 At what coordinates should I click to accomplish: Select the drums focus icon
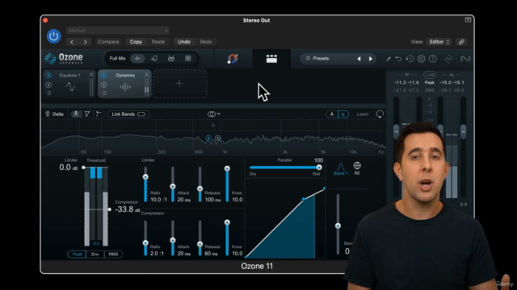pos(171,59)
